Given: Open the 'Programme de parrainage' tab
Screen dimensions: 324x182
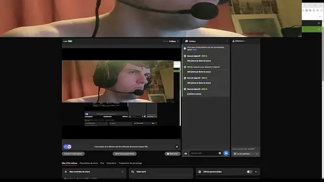Looking at the screenshot, I should click(131, 163).
